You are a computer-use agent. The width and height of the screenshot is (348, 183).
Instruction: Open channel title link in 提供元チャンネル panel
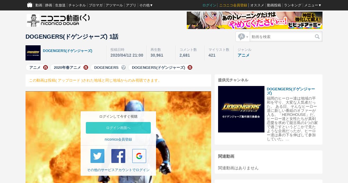[x=291, y=91]
